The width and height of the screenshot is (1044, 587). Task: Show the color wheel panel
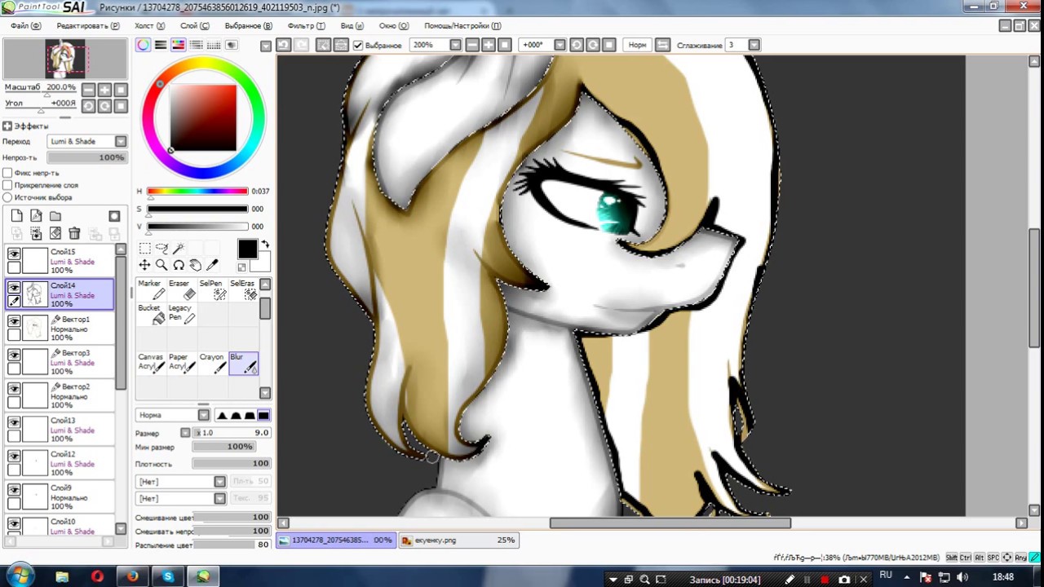point(144,45)
